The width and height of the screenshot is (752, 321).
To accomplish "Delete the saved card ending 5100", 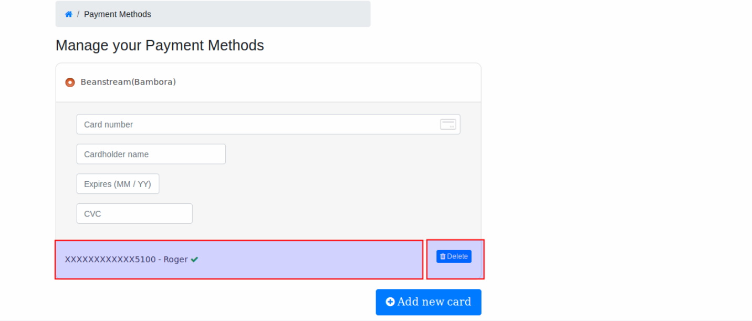I will coord(454,256).
